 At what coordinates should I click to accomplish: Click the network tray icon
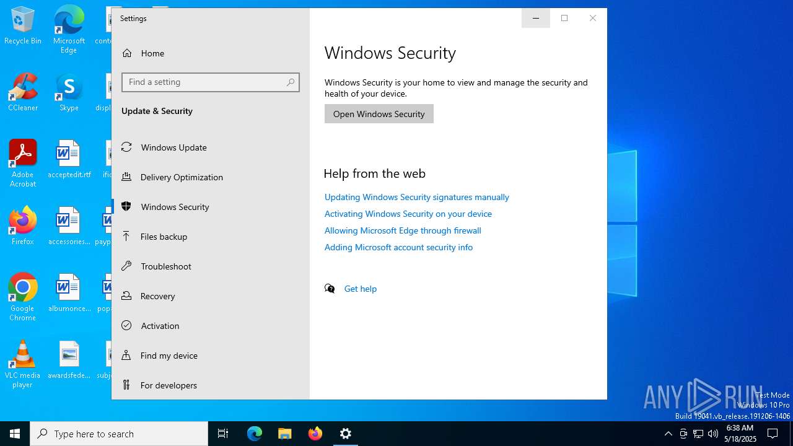click(x=698, y=434)
